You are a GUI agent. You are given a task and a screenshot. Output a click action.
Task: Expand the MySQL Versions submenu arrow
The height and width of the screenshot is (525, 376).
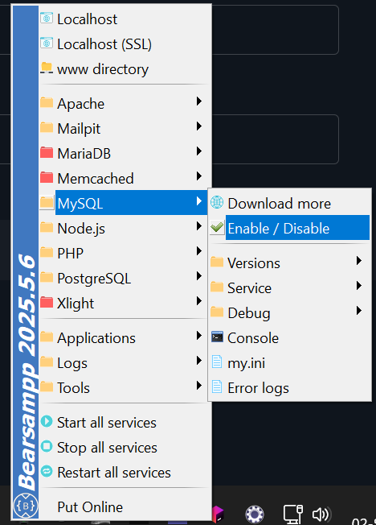tap(359, 261)
